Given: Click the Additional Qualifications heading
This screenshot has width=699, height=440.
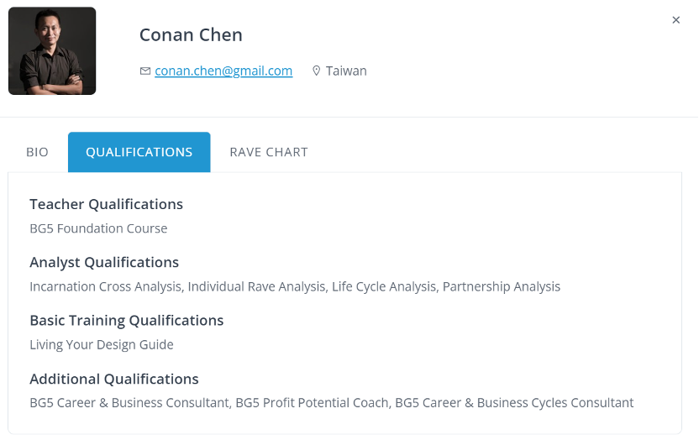Looking at the screenshot, I should click(114, 379).
